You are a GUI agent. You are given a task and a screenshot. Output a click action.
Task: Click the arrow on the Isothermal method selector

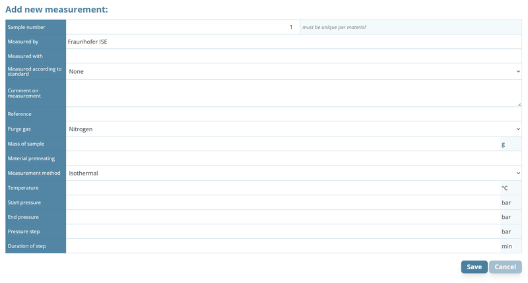[x=518, y=173]
